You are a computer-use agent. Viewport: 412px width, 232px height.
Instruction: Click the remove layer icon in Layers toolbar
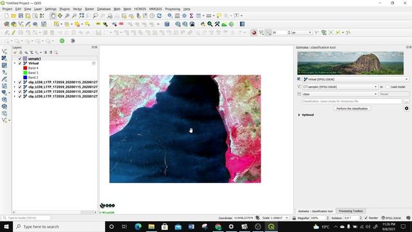tap(56, 52)
